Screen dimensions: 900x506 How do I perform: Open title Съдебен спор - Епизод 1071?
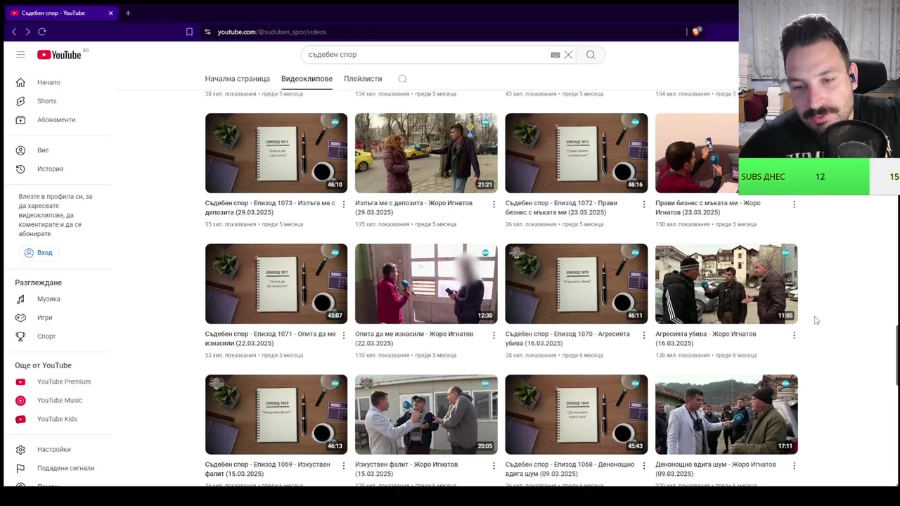271,339
